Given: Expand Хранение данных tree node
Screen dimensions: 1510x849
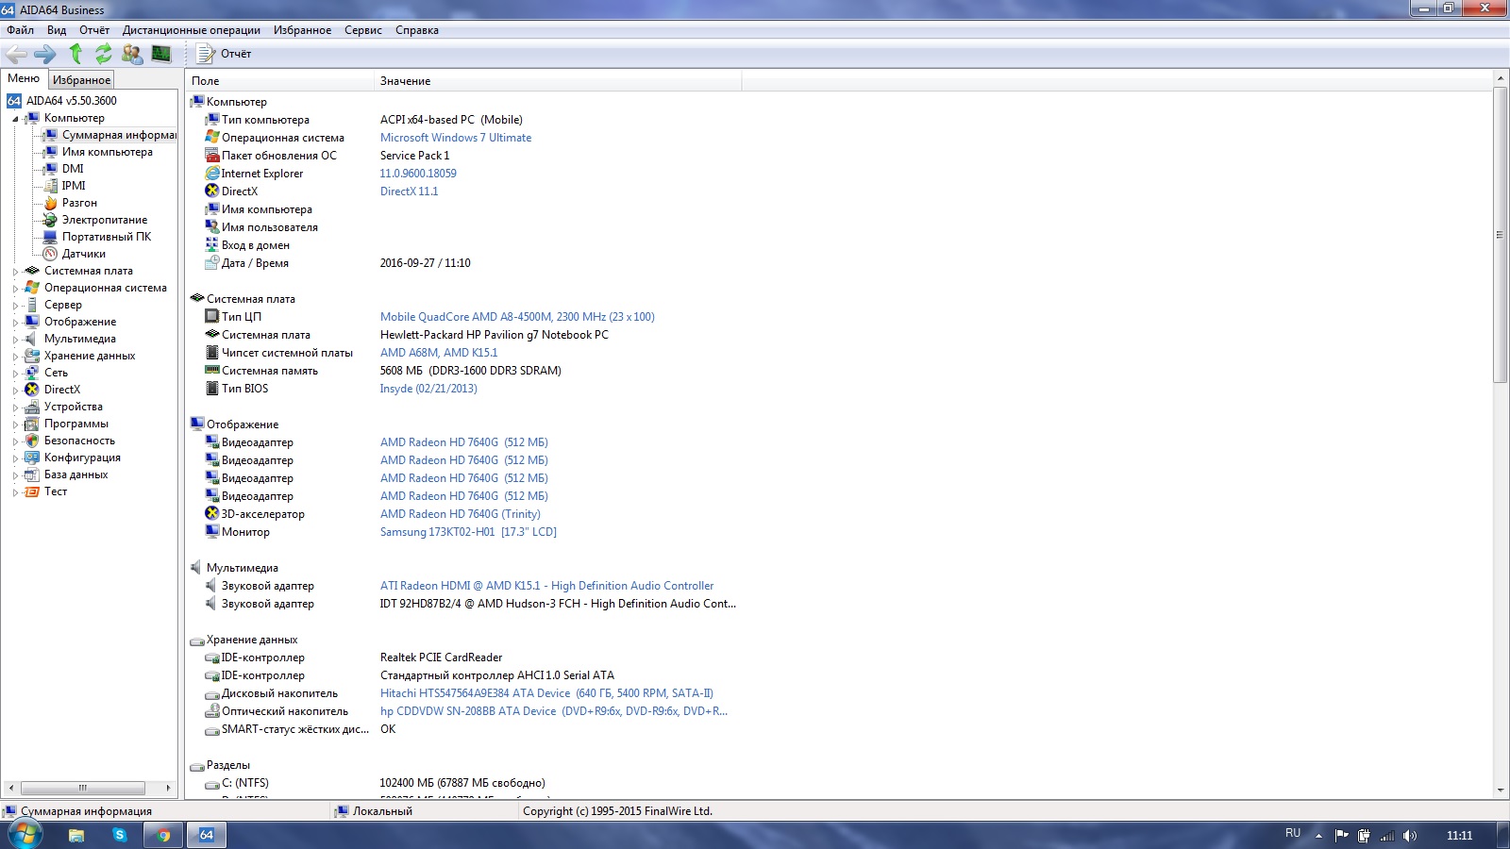Looking at the screenshot, I should point(15,357).
